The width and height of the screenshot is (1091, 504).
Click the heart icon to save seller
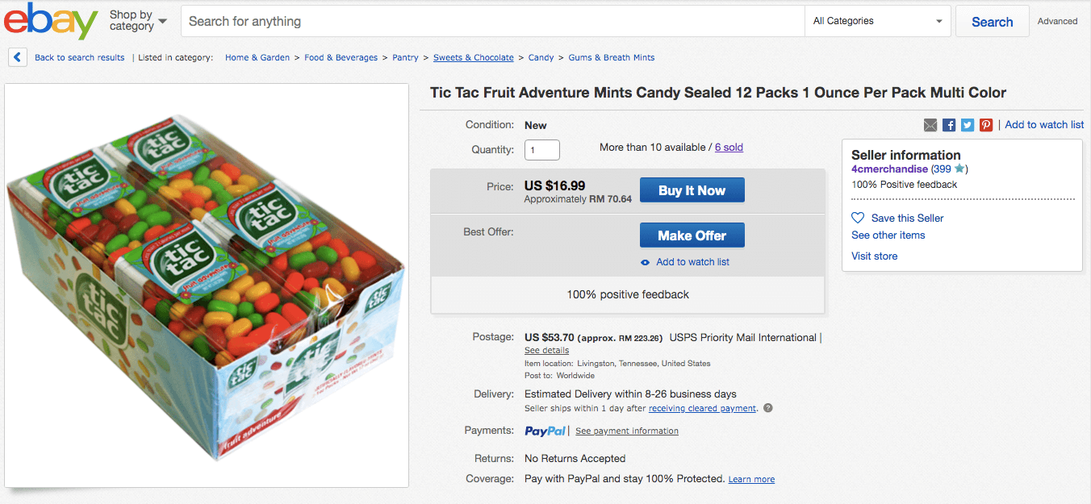(x=858, y=218)
